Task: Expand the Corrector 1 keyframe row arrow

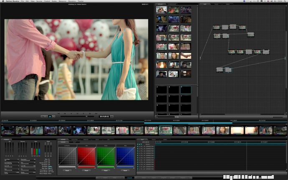Action: (x=144, y=147)
